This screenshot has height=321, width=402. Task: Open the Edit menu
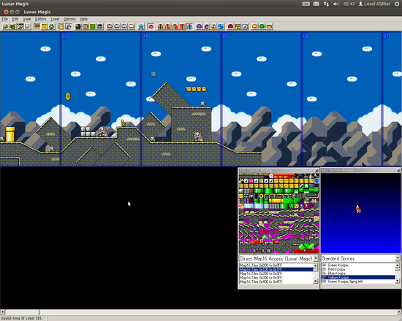click(x=15, y=19)
